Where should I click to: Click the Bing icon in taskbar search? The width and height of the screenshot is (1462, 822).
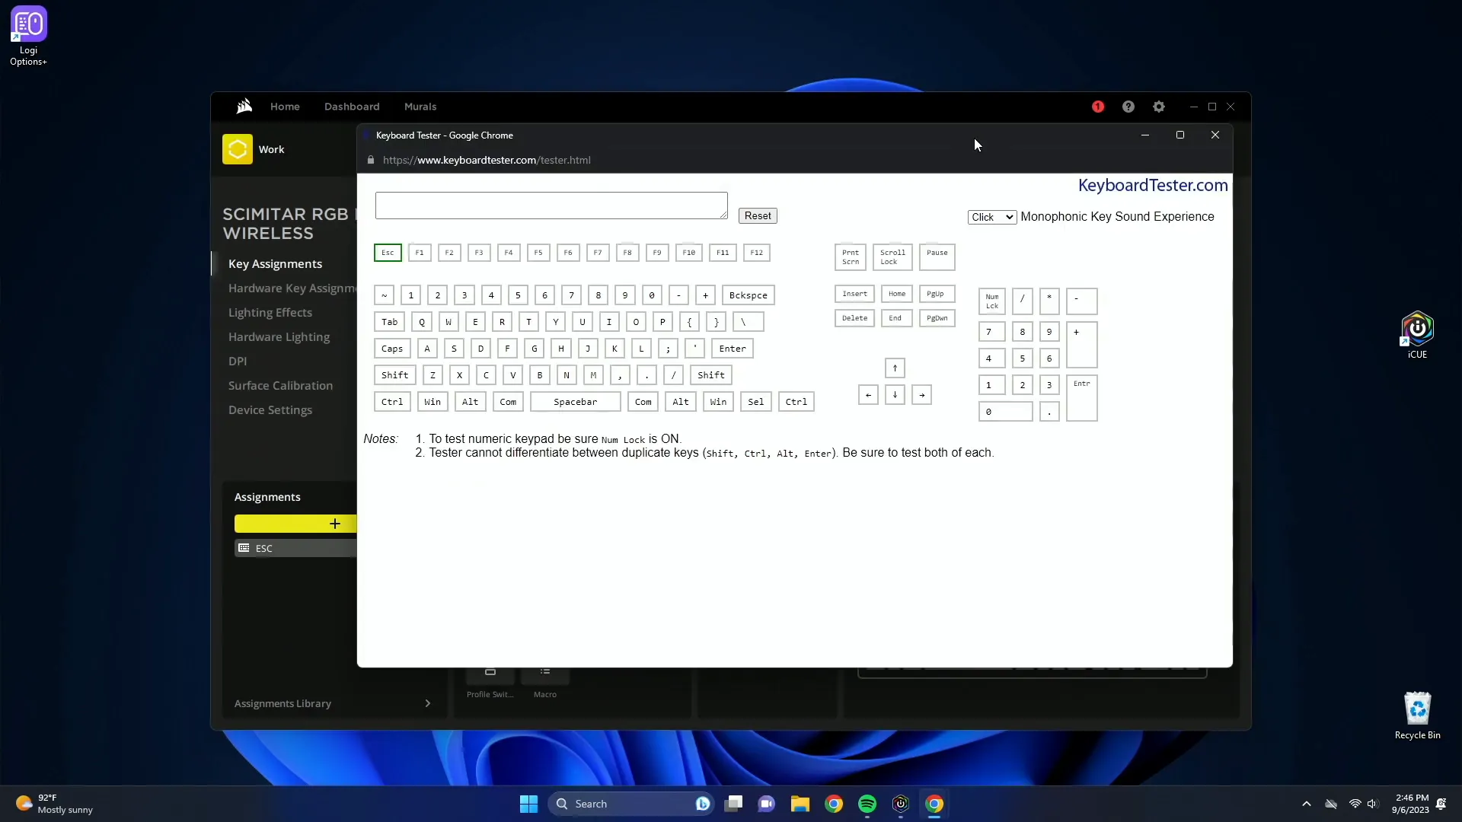(702, 804)
